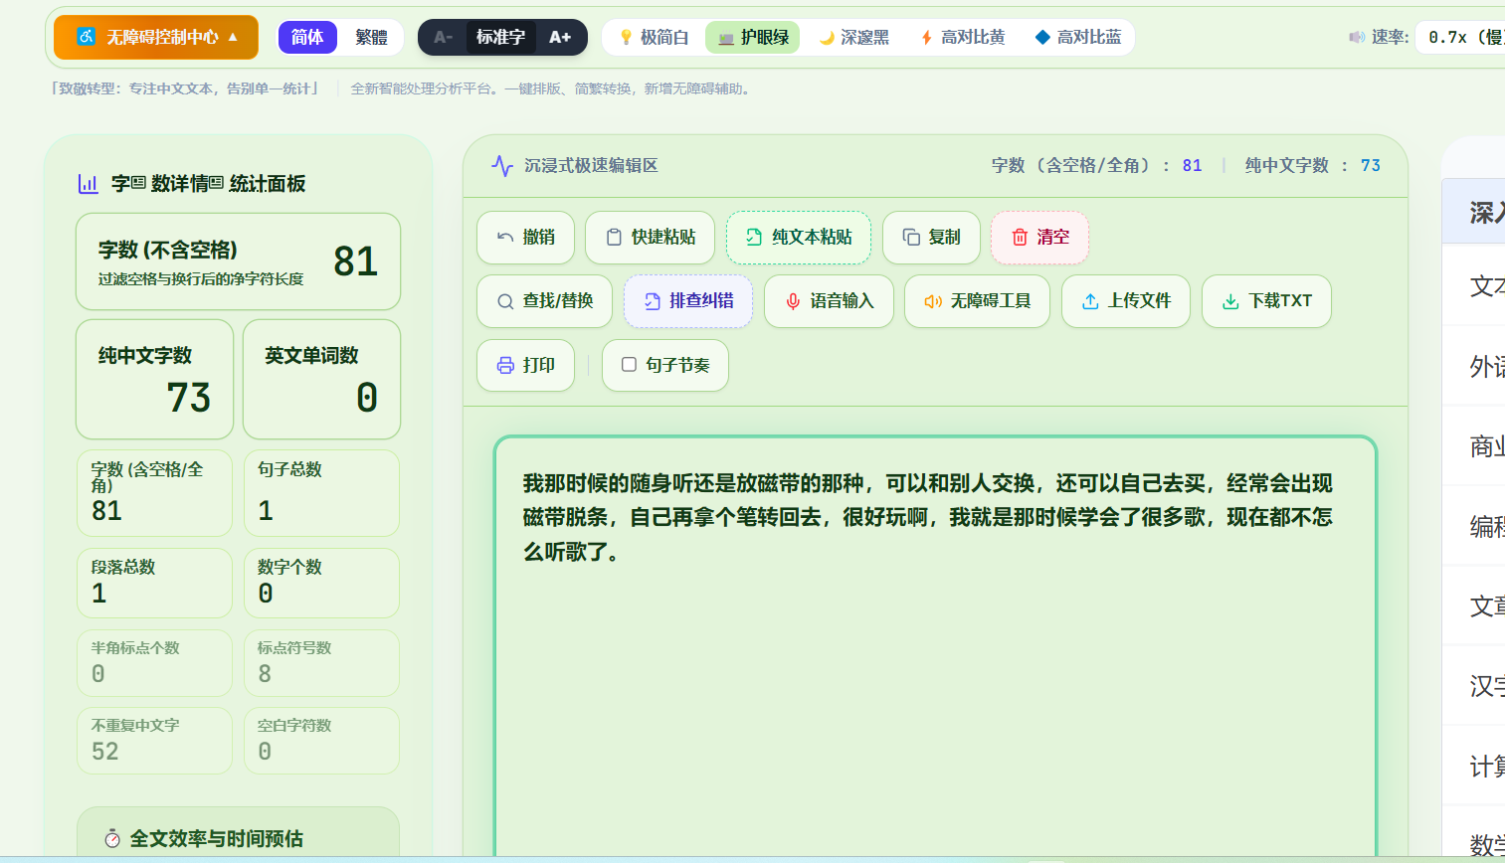
Task: Click the 句子总数 stat card
Action: coord(321,493)
